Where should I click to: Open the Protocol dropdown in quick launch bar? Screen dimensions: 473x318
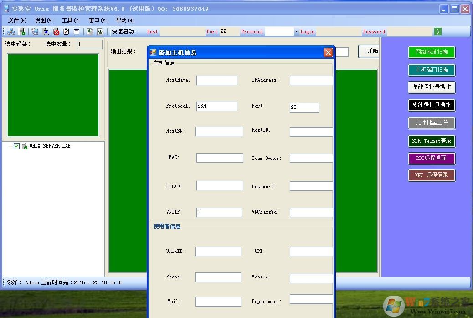[x=296, y=32]
